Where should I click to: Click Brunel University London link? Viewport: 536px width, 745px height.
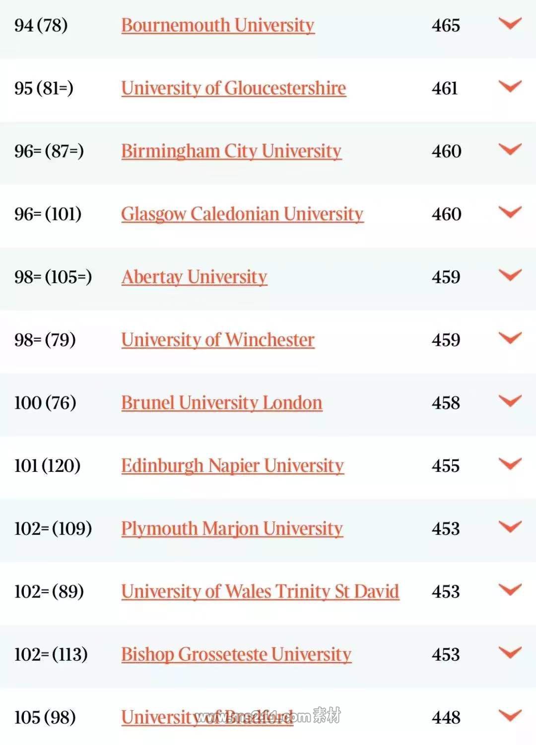pos(222,403)
